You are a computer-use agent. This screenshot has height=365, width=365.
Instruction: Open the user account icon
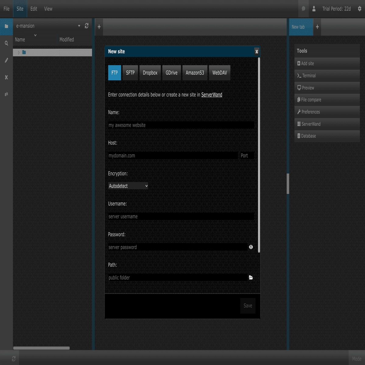click(314, 9)
